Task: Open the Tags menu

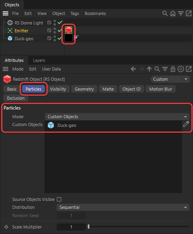Action: (x=74, y=13)
